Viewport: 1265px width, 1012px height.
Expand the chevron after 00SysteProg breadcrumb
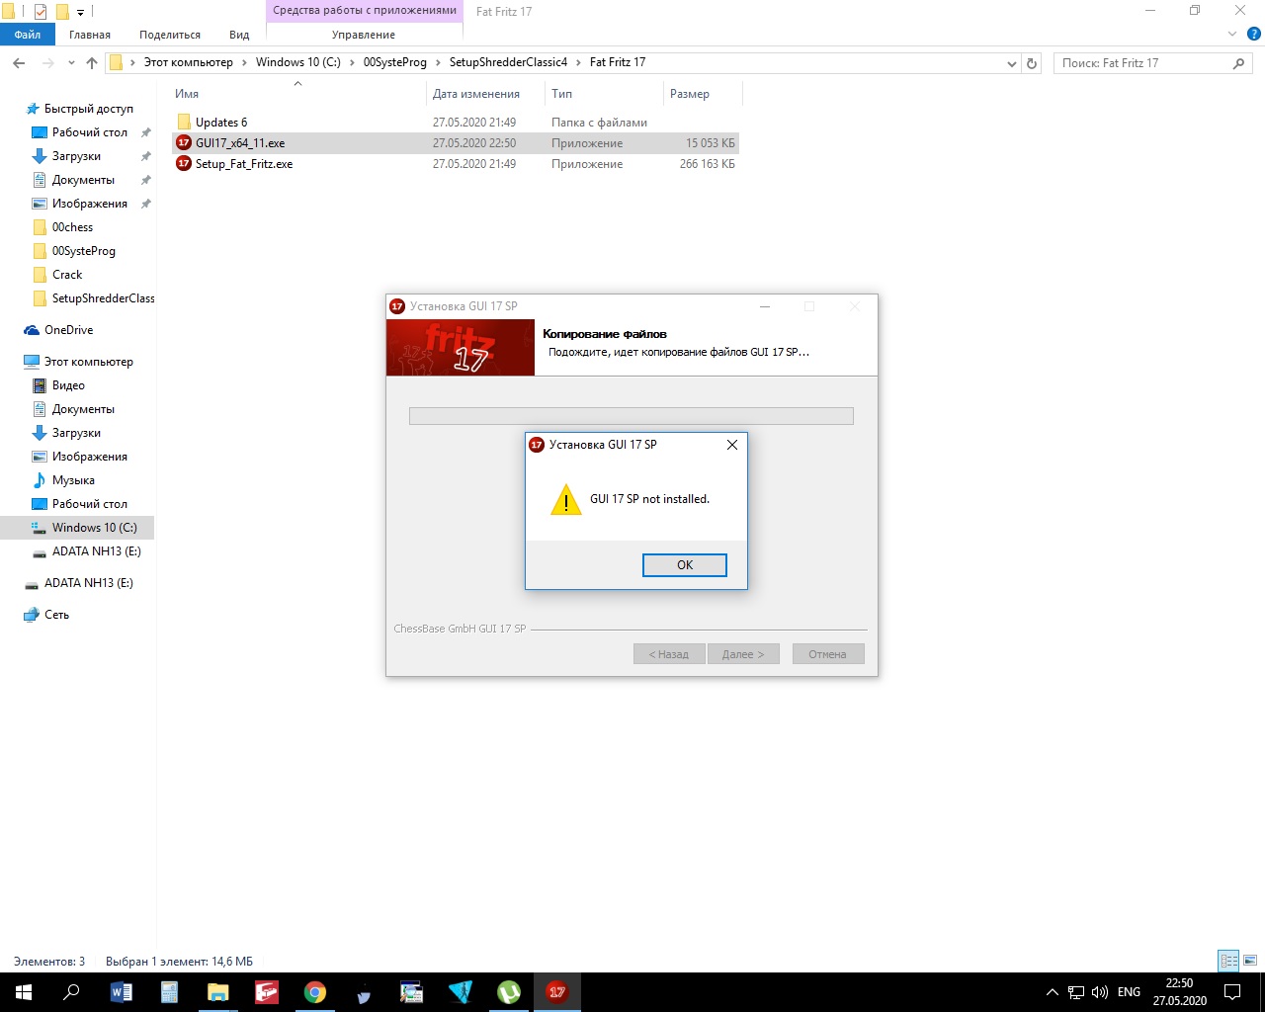pyautogui.click(x=438, y=62)
